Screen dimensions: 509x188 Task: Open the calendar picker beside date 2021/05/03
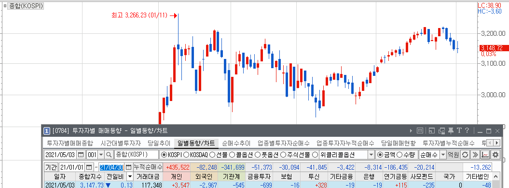(x=81, y=155)
